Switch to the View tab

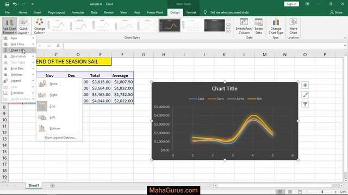[123, 12]
